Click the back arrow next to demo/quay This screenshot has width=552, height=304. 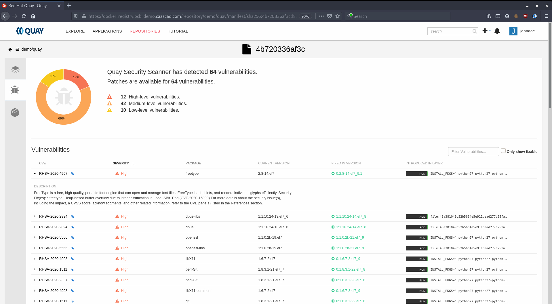pos(10,50)
